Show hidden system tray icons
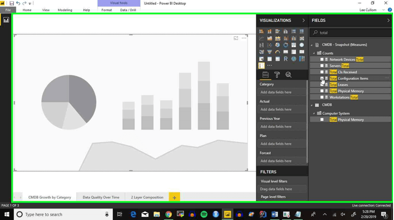This screenshot has width=394, height=220. click(325, 215)
